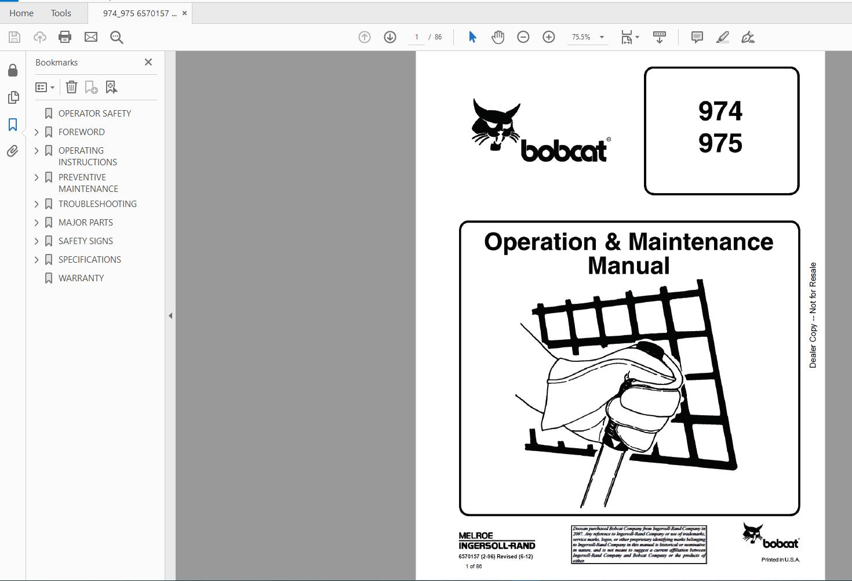Viewport: 852px width, 581px height.
Task: Select the Highlight text tool
Action: coord(723,37)
